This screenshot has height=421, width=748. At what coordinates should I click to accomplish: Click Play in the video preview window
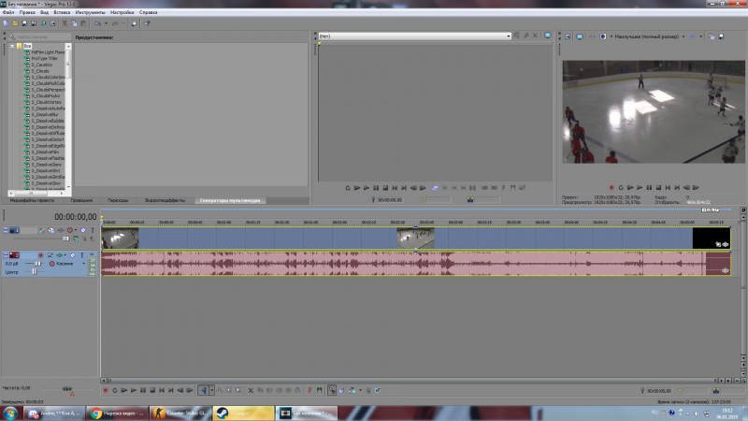(x=640, y=188)
